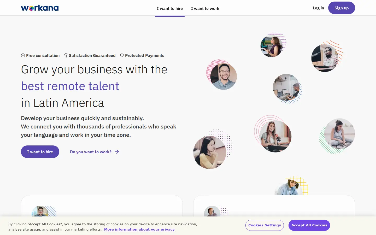The image size is (376, 235).
Task: Click the woman presenting at screen photo
Action: tap(272, 46)
